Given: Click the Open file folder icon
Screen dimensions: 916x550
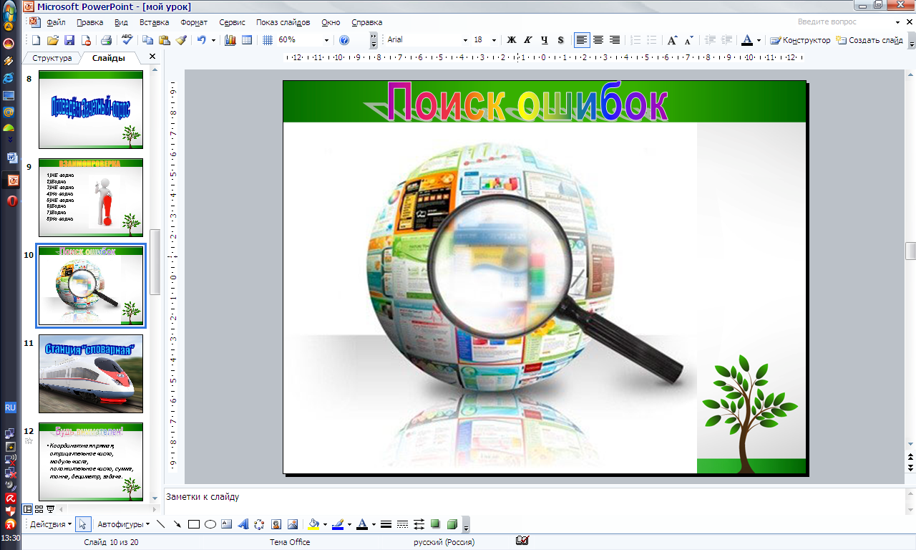Looking at the screenshot, I should click(53, 40).
